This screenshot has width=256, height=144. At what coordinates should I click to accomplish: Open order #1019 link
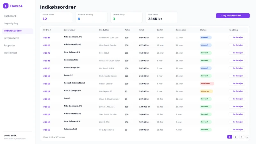click(46, 76)
